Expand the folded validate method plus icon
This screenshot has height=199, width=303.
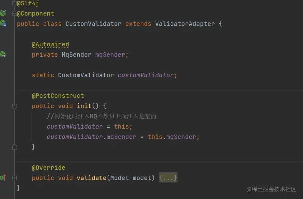point(14,178)
